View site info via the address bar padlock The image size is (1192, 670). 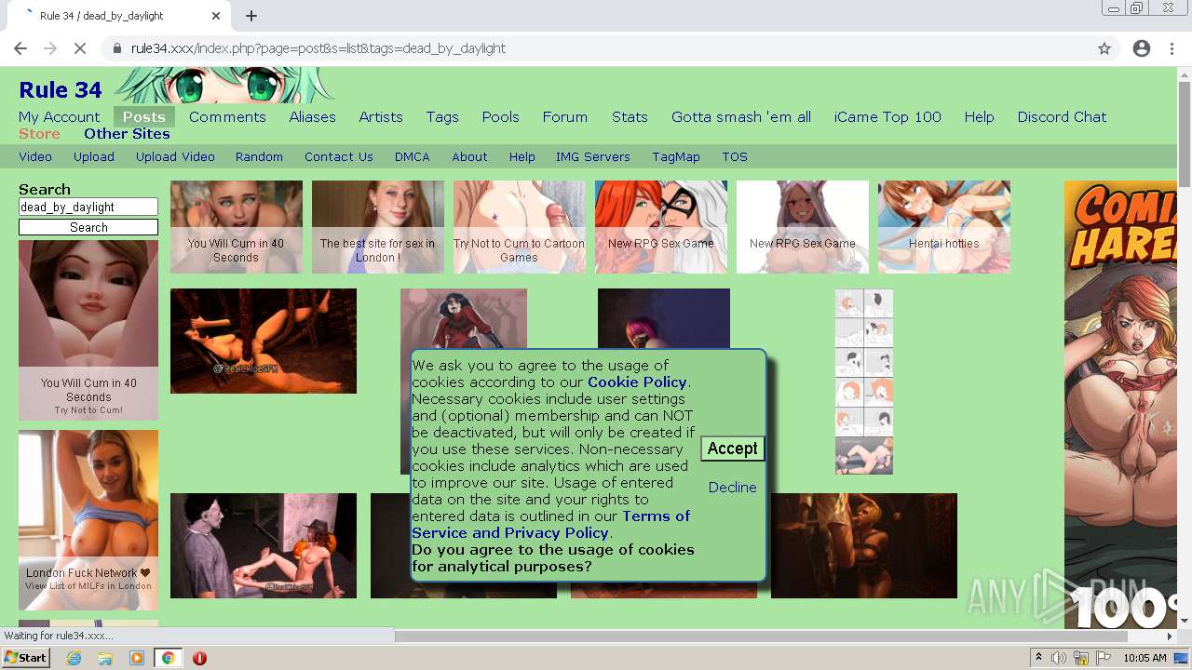[x=116, y=48]
